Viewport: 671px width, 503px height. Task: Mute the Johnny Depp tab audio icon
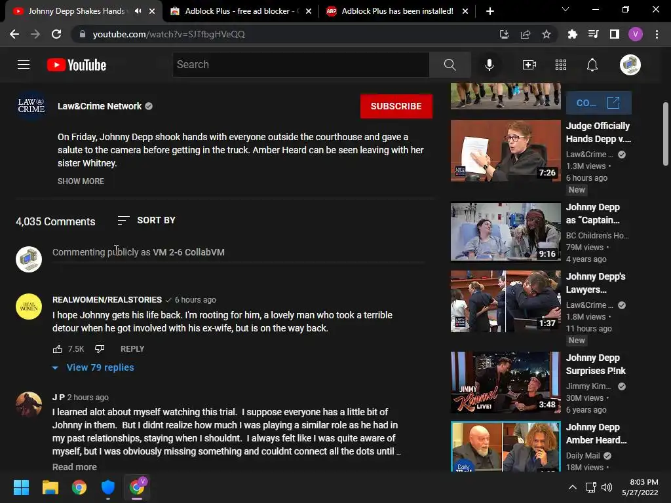[138, 11]
